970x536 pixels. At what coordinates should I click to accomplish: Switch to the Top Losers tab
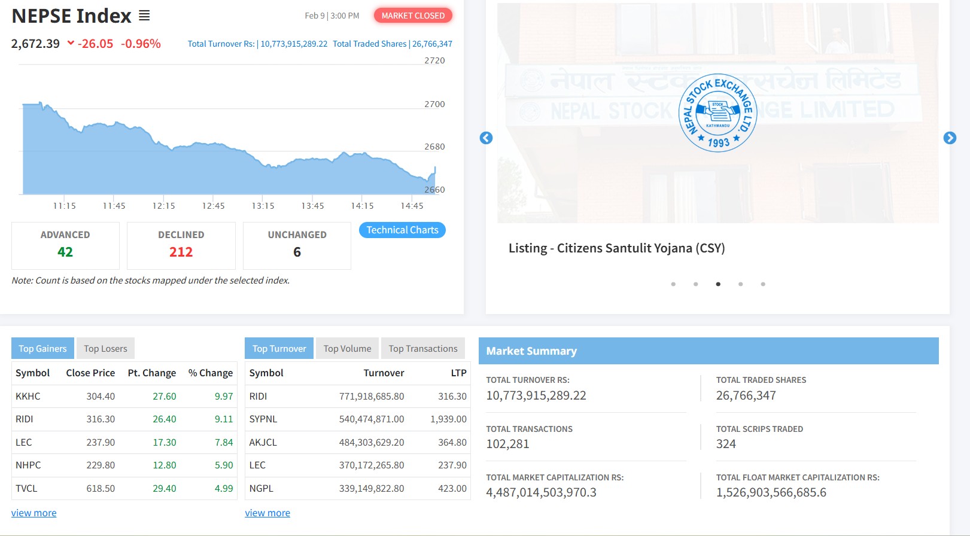point(105,349)
